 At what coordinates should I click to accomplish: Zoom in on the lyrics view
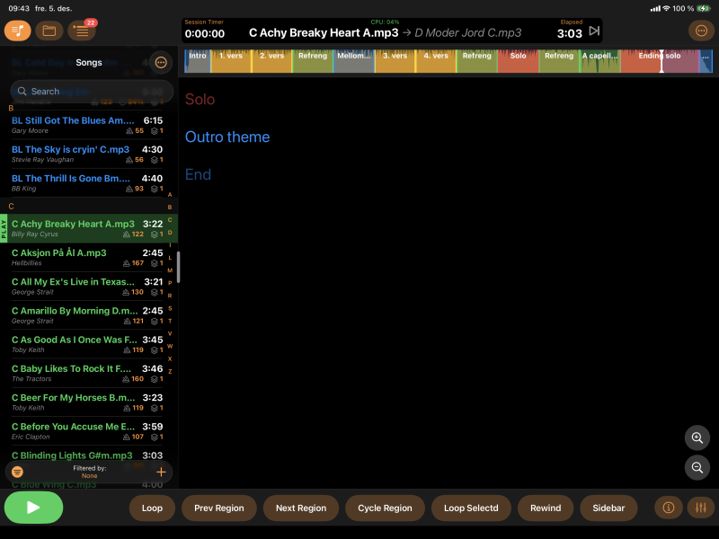[697, 438]
